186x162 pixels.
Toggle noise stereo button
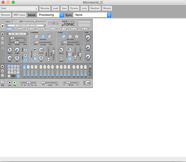pyautogui.click(x=61, y=58)
